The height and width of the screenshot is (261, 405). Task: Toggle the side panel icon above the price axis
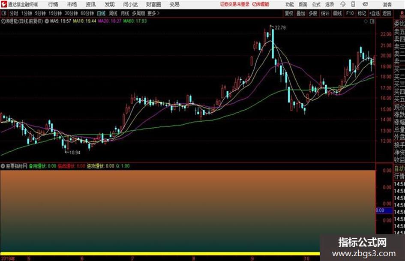372,21
